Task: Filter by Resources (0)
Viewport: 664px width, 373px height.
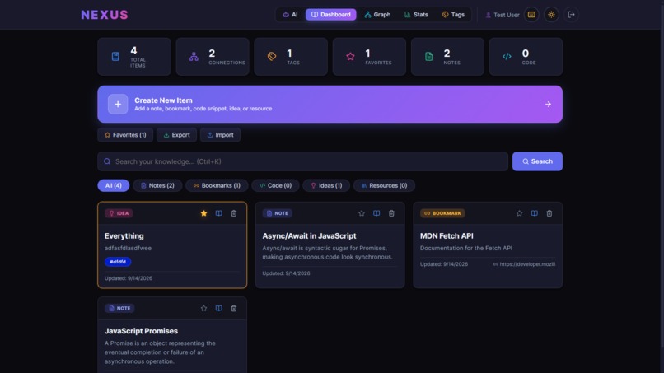Action: tap(384, 185)
